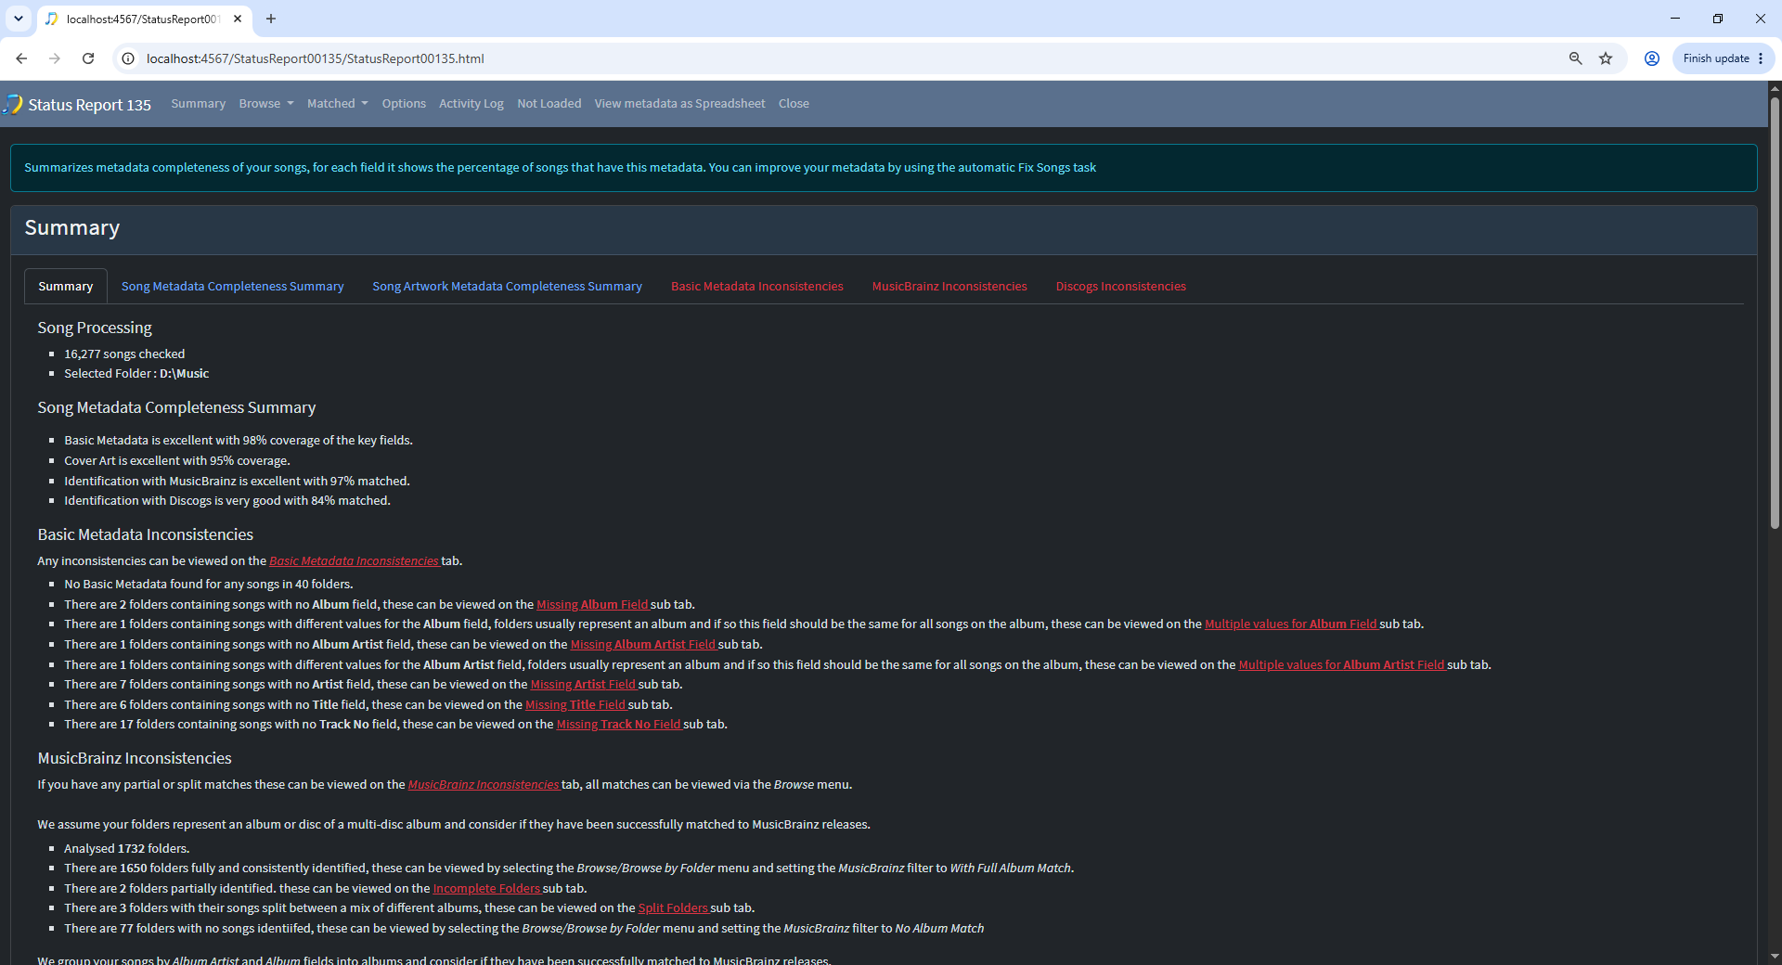Open the browser zoom magnifier icon

[1575, 58]
